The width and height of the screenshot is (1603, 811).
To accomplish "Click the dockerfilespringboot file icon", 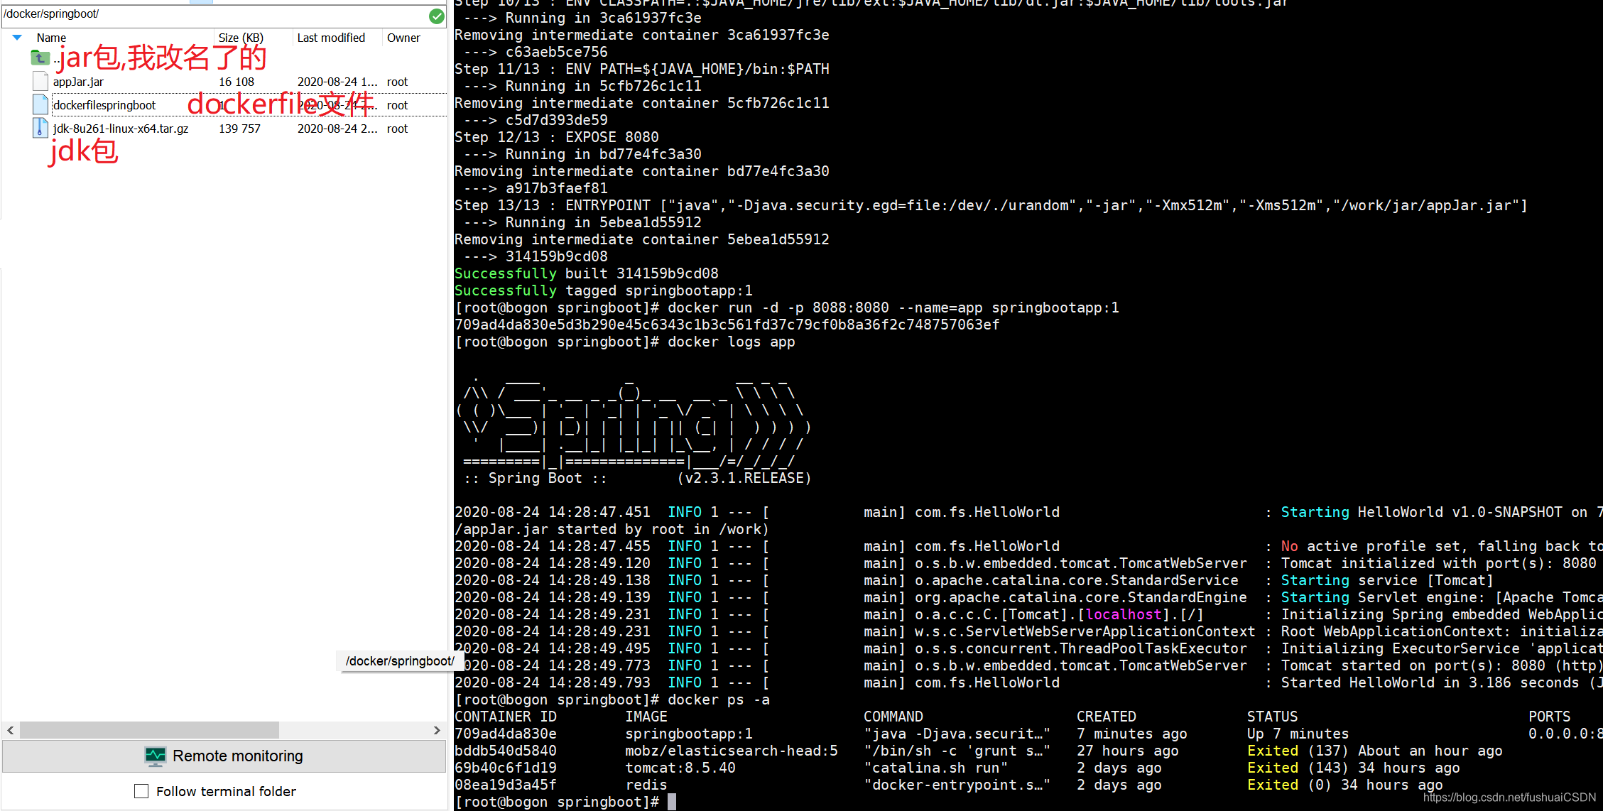I will (x=40, y=104).
